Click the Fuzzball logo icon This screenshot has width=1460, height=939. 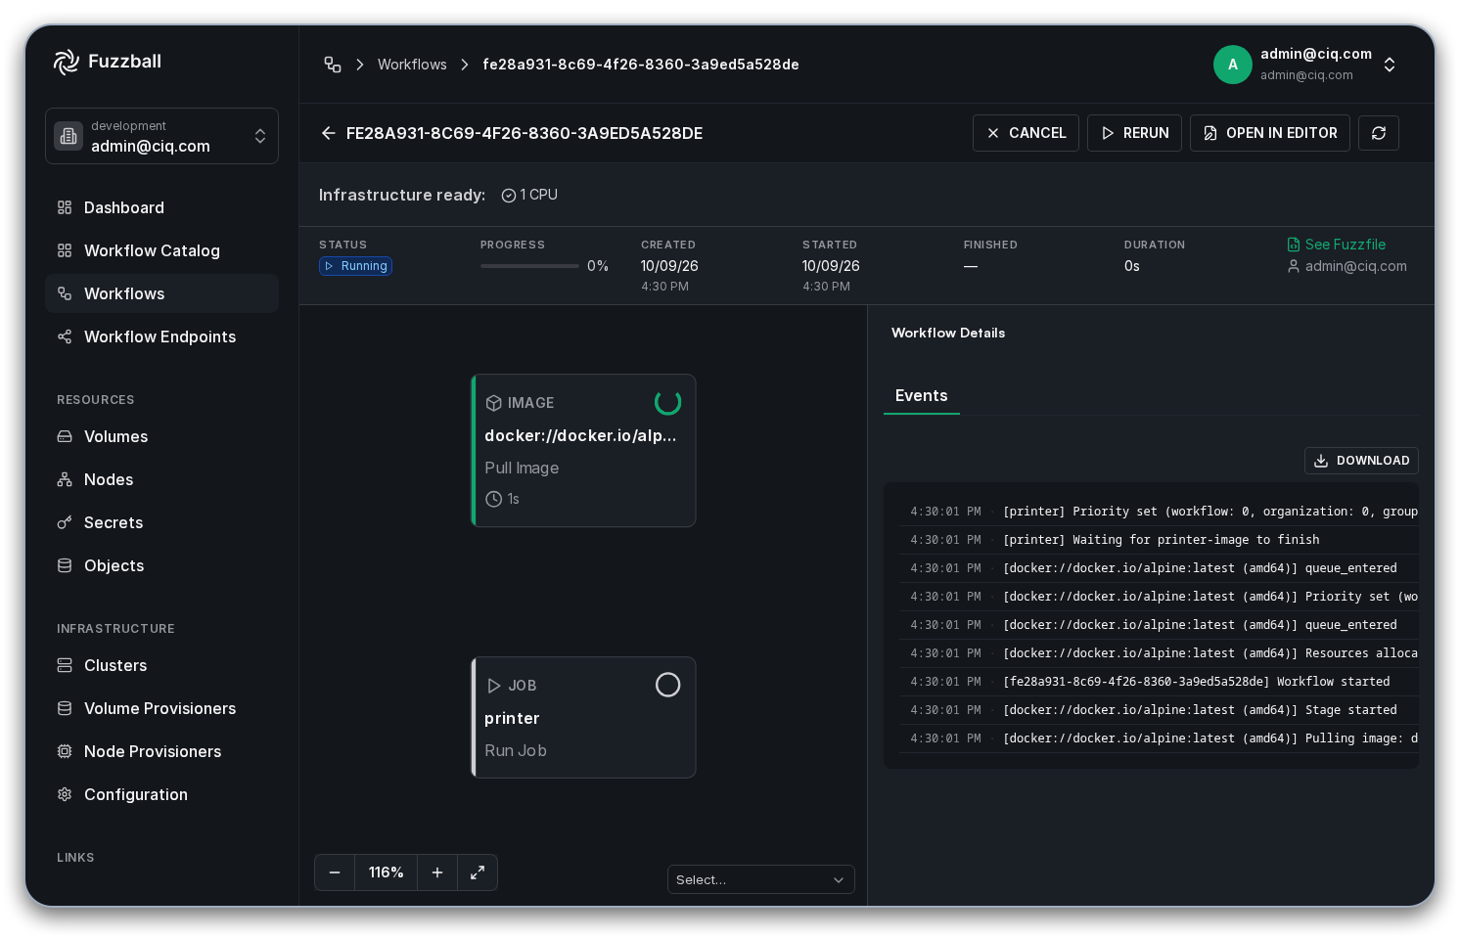[x=66, y=62]
